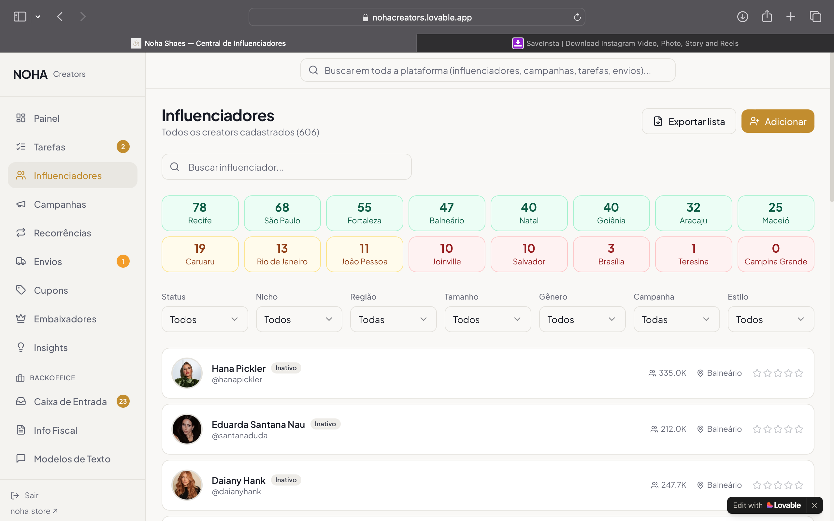Filter by the Fortaleza city card
The width and height of the screenshot is (834, 521).
[x=365, y=213]
